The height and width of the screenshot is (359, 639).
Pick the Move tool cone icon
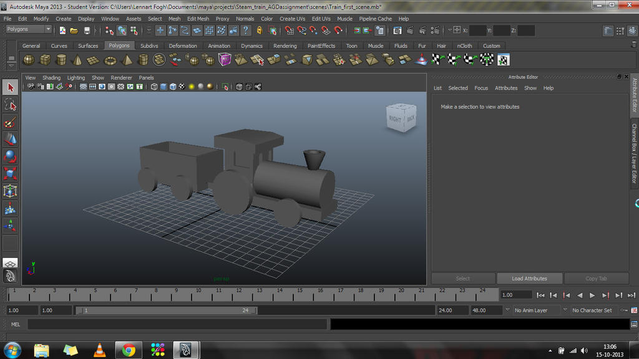click(10, 139)
